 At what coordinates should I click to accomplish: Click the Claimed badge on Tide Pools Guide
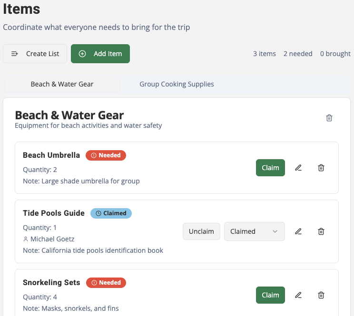(x=111, y=213)
